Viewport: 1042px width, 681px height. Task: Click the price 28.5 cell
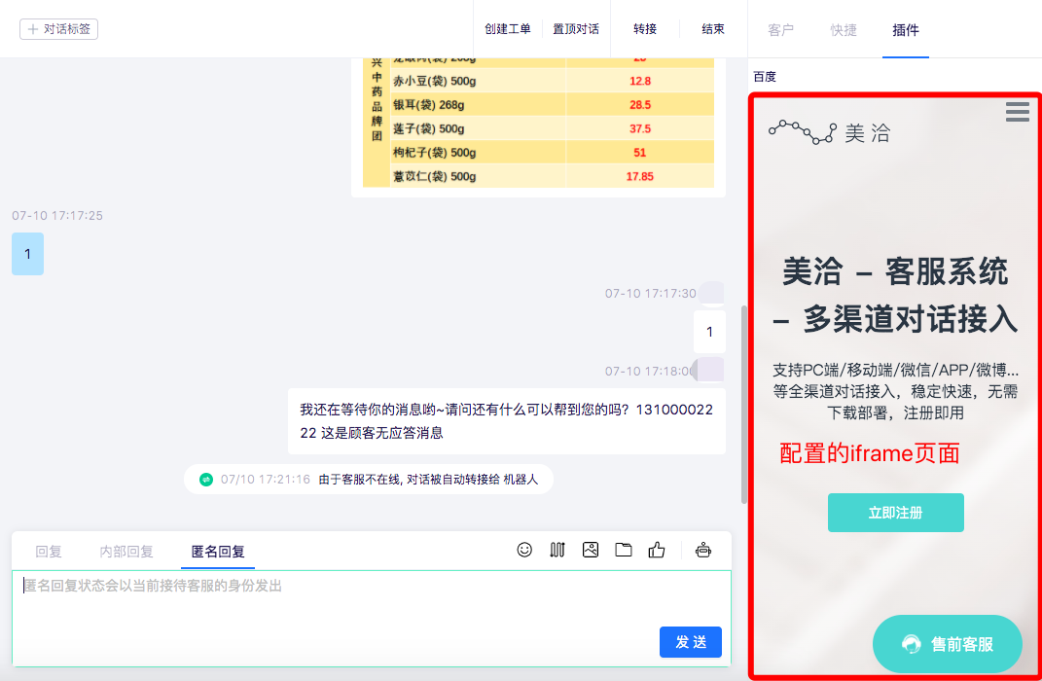point(640,105)
